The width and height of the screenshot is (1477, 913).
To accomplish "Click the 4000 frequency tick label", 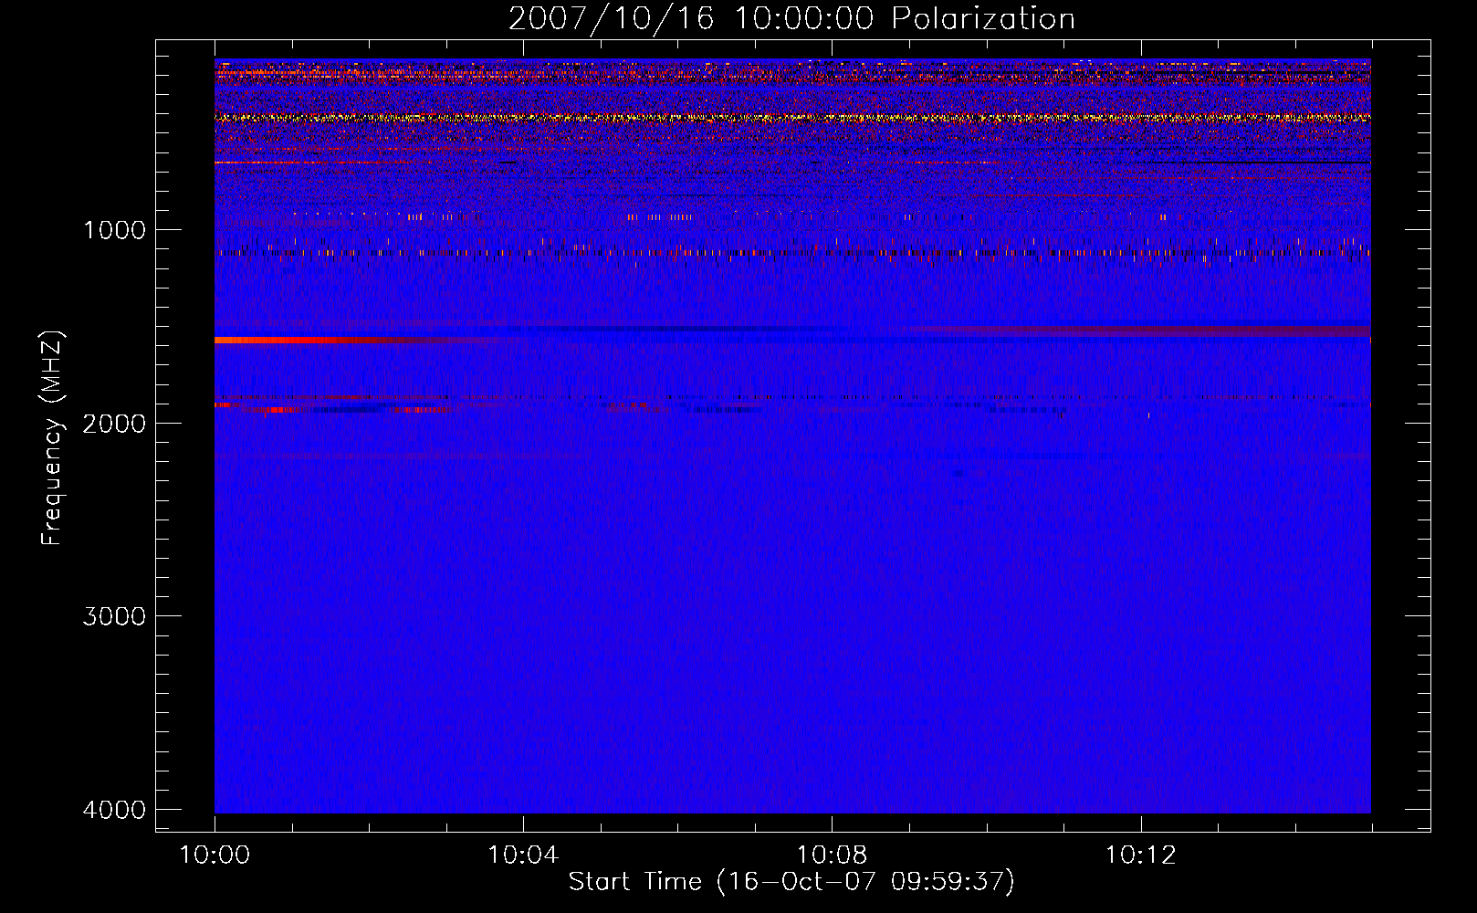I will [x=114, y=810].
